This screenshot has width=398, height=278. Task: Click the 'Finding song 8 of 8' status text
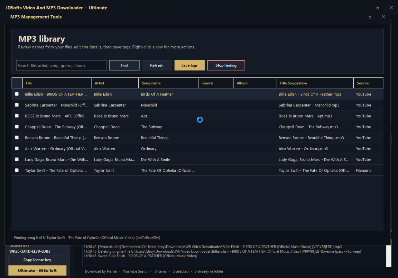[87, 238]
